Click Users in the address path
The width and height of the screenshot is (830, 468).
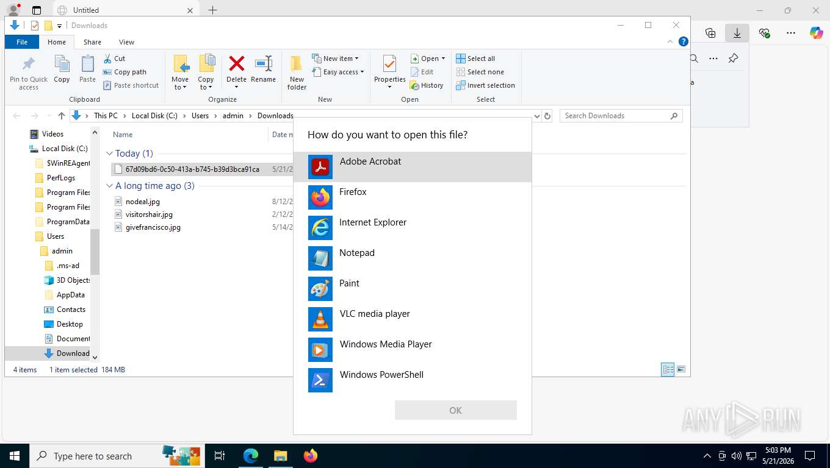coord(200,116)
